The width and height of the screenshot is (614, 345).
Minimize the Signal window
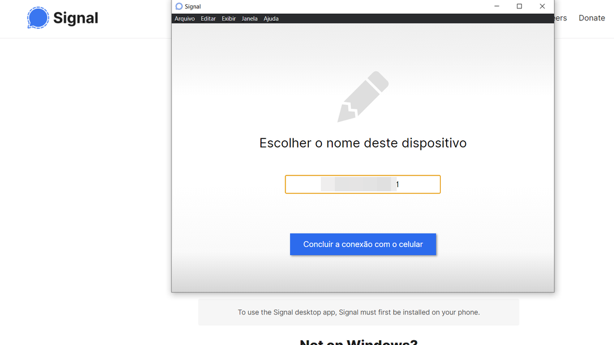click(x=496, y=6)
